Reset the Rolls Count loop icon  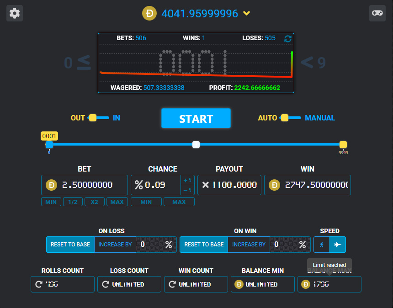(39, 284)
